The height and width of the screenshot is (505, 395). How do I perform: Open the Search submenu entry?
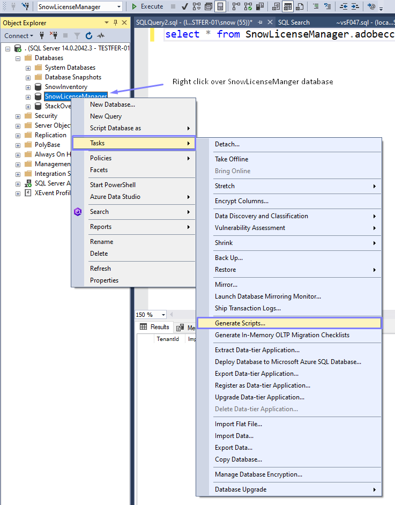(134, 212)
